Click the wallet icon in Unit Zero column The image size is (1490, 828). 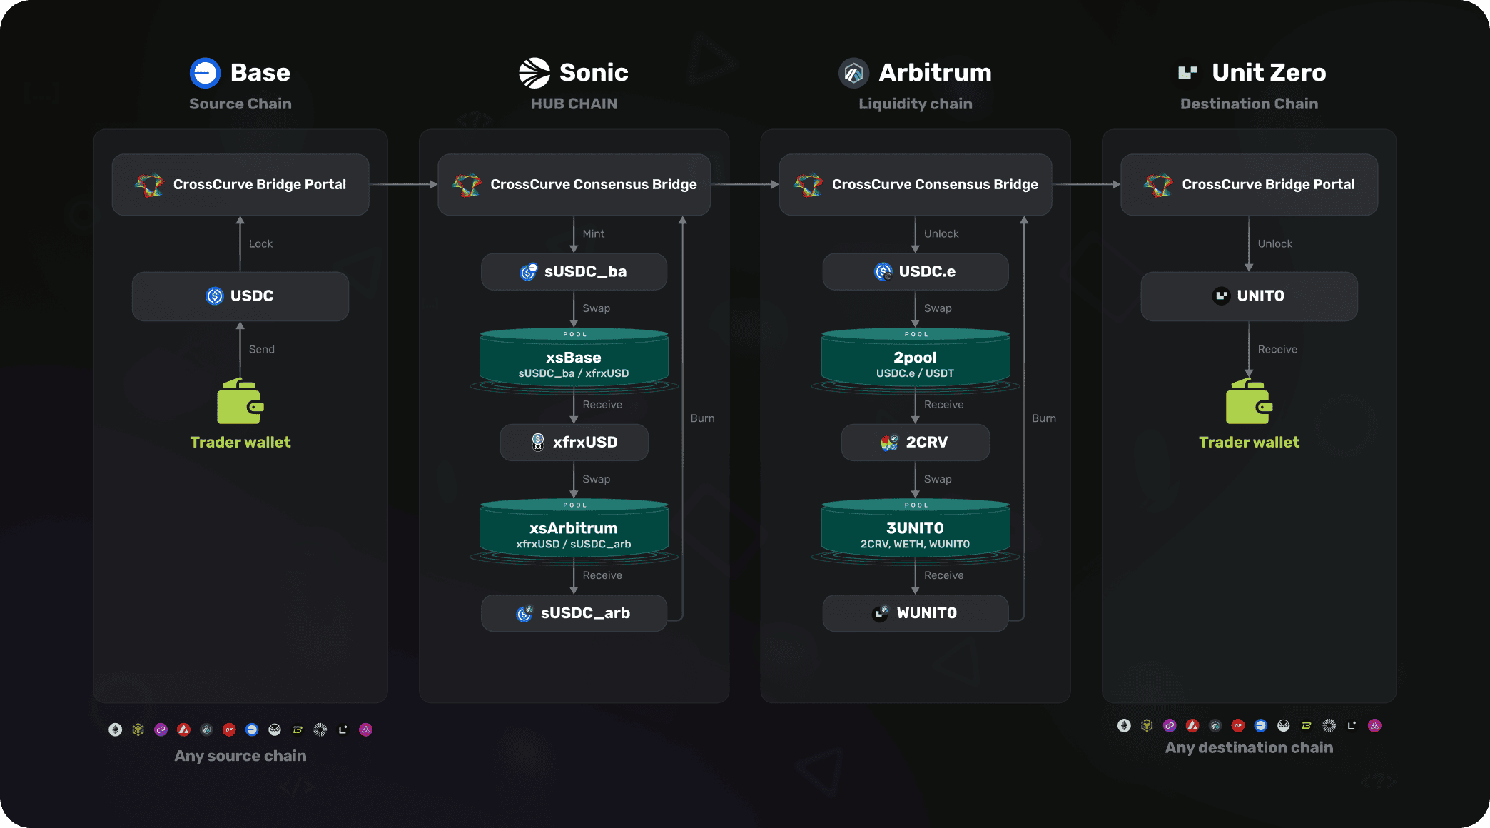click(x=1249, y=401)
